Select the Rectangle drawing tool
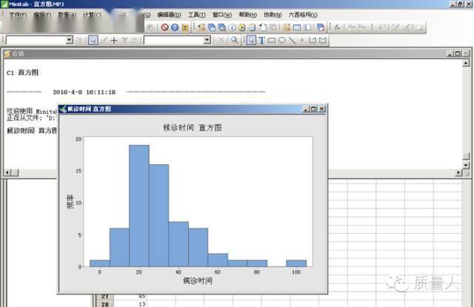The height and width of the screenshot is (307, 474). (x=272, y=40)
